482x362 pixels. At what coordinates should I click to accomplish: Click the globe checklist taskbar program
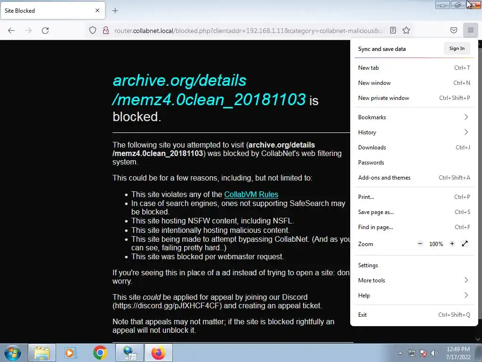(x=129, y=353)
